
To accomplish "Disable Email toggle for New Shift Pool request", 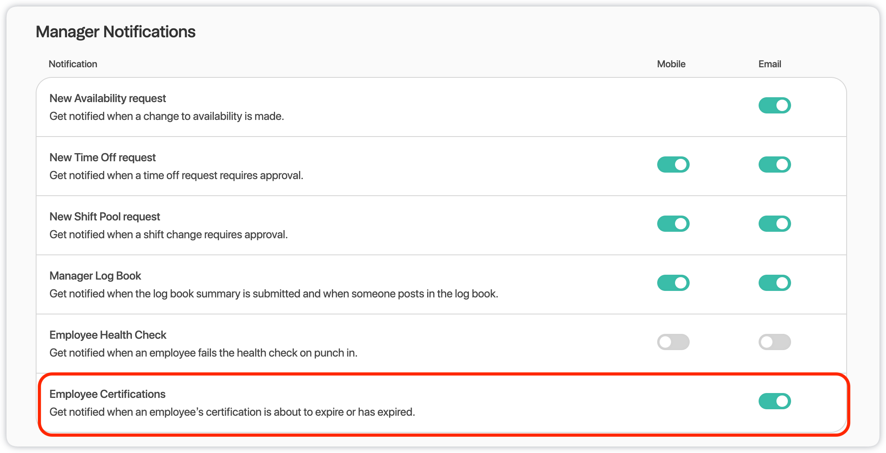I will pyautogui.click(x=774, y=224).
